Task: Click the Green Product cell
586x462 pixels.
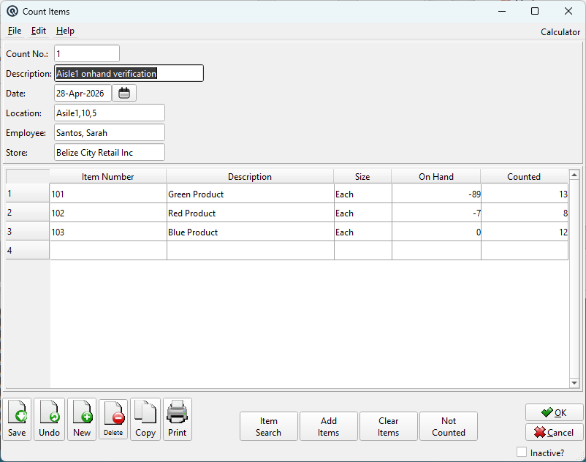Action: point(251,194)
